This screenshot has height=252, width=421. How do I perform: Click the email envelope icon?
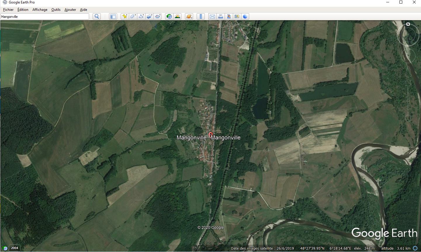click(x=212, y=16)
